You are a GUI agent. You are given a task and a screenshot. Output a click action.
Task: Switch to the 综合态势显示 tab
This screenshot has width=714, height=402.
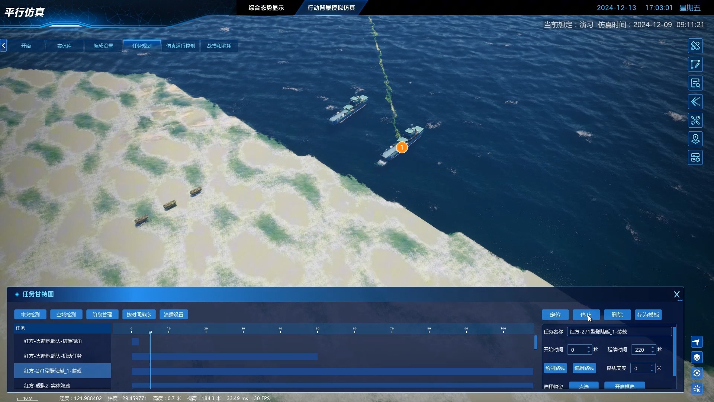tap(266, 8)
